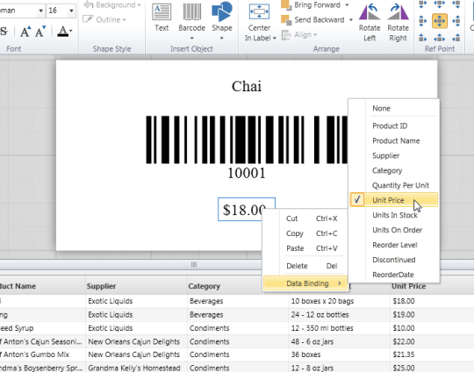Choose Cut from the context menu
This screenshot has height=372, width=474.
click(305, 218)
